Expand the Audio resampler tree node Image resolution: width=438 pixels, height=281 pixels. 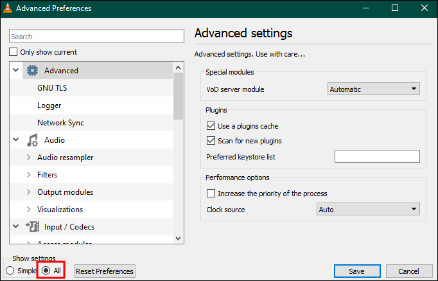coord(28,158)
